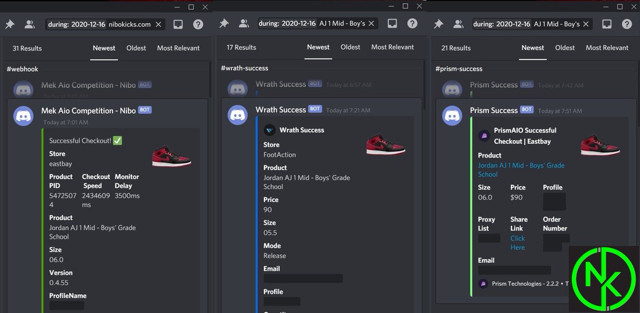Open help in the wrath-success window
This screenshot has width=640, height=313.
pyautogui.click(x=412, y=23)
